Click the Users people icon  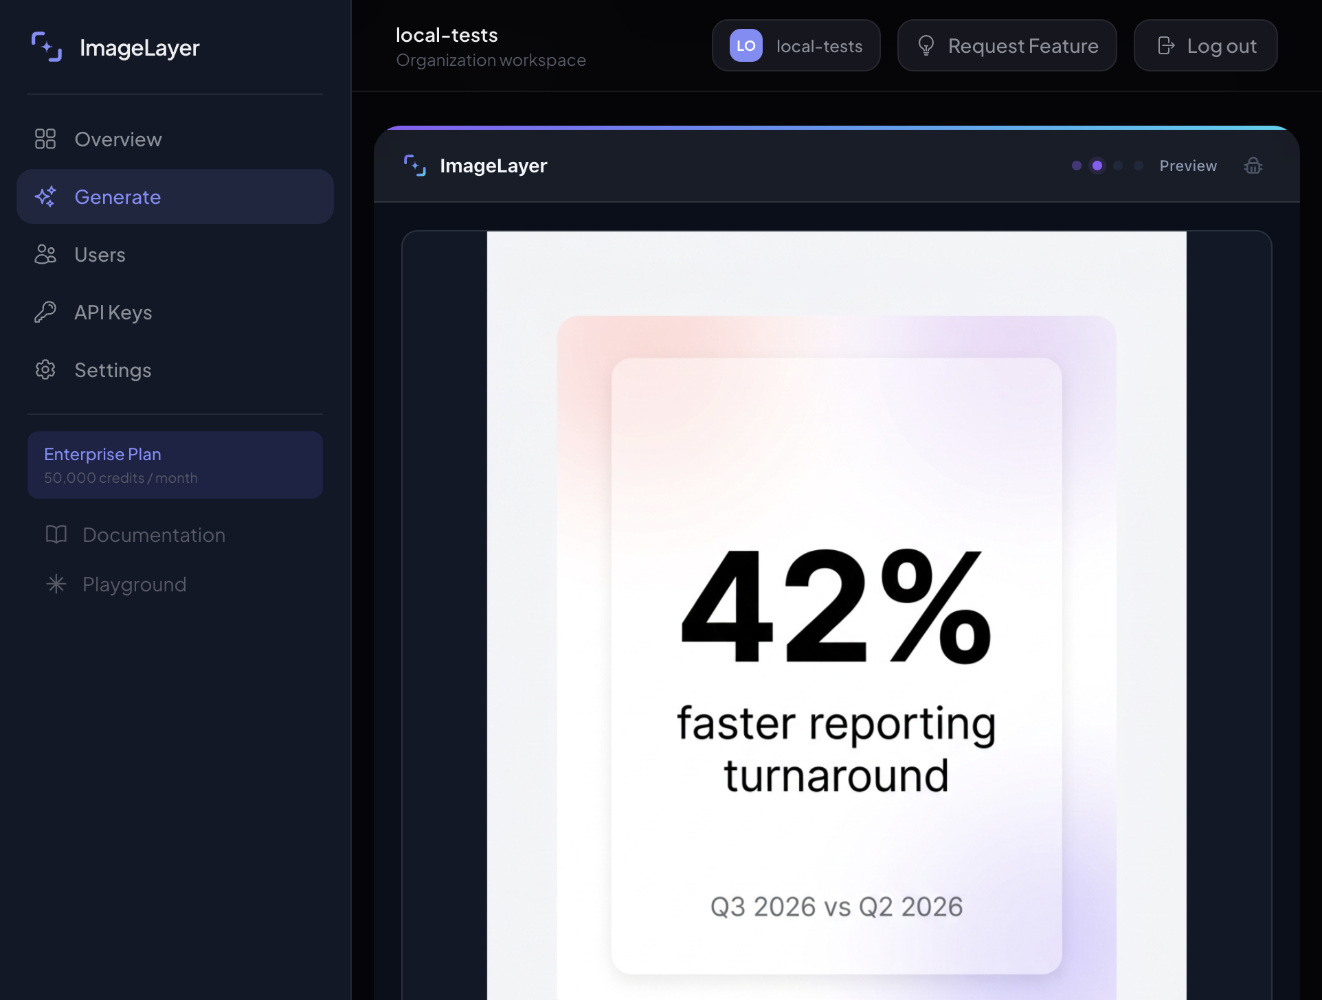(x=45, y=255)
